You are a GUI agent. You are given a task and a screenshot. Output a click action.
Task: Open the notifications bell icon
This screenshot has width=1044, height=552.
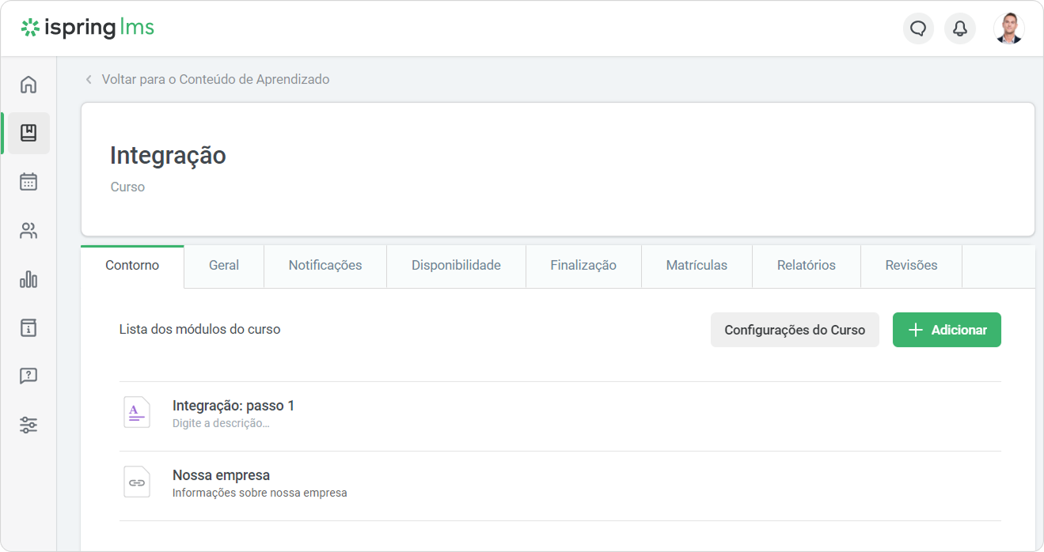point(960,28)
